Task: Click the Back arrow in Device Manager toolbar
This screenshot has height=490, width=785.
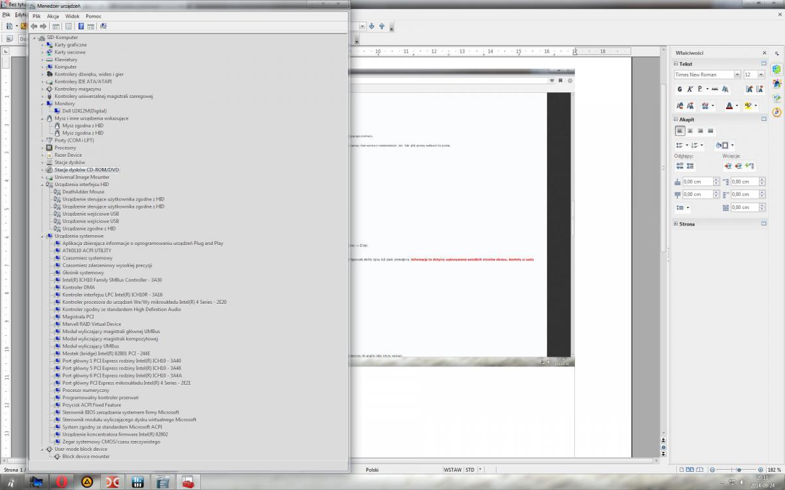Action: (x=34, y=26)
